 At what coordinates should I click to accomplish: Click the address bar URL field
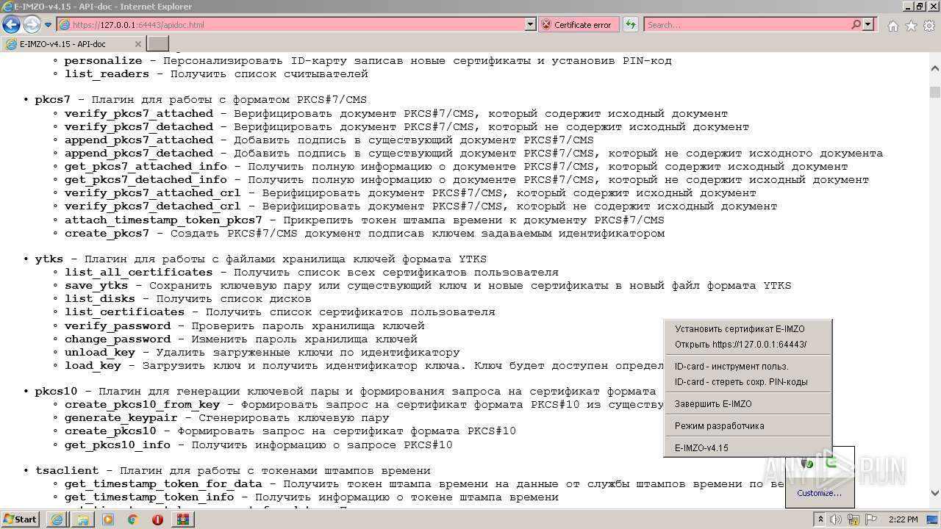291,24
